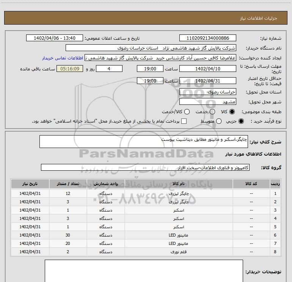Click quantity 2 in row 8
Viewport: 292px width, 282px height.
point(68,252)
